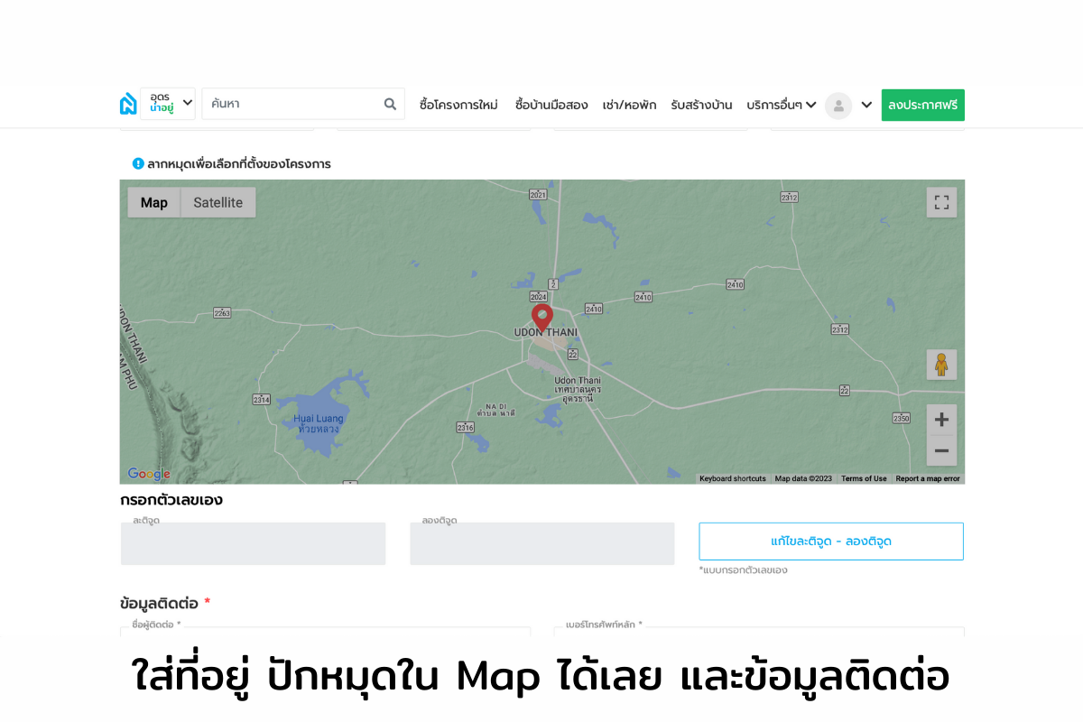Screen dimensions: 1083x722
Task: Click the Google logo on map
Action: click(x=149, y=474)
